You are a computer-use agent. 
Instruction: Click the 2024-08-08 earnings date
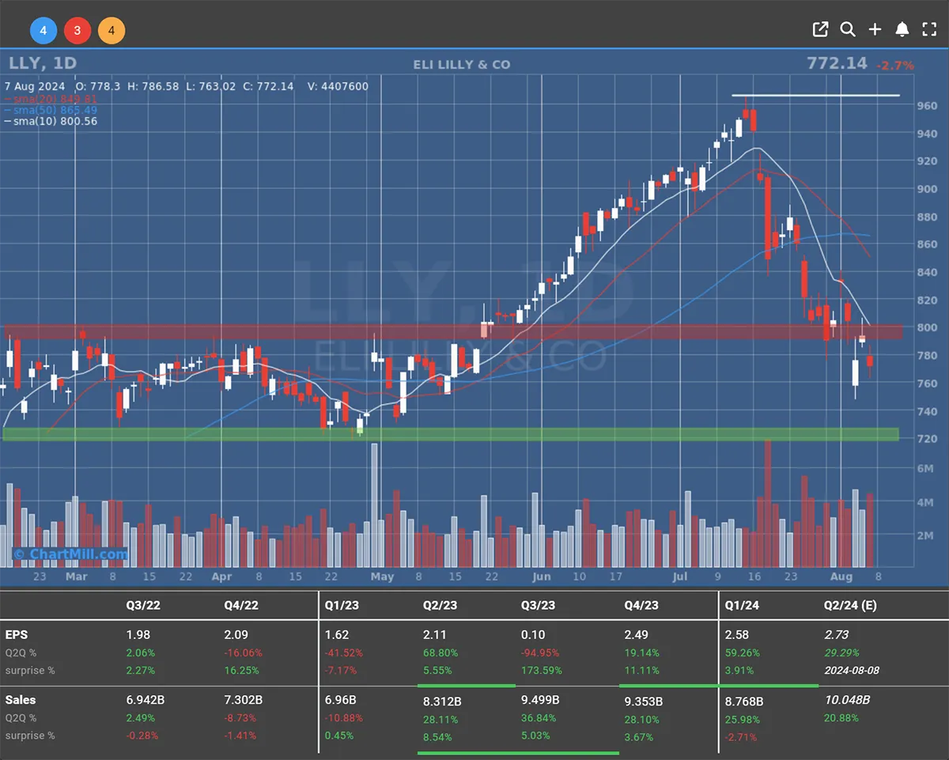point(852,671)
